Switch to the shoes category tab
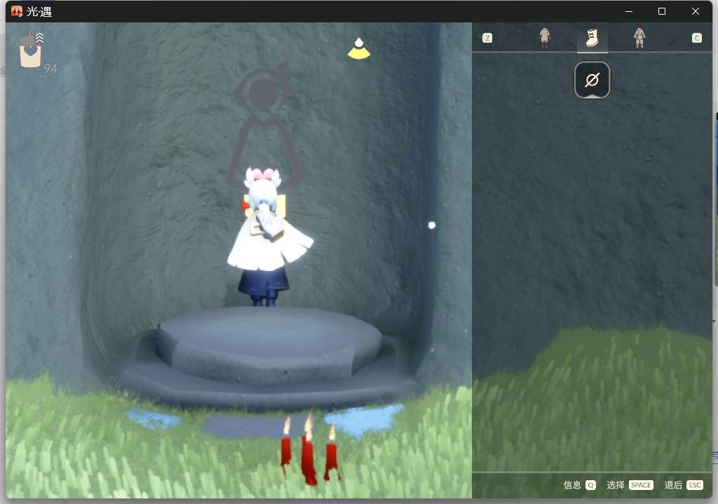This screenshot has height=504, width=718. [x=592, y=38]
